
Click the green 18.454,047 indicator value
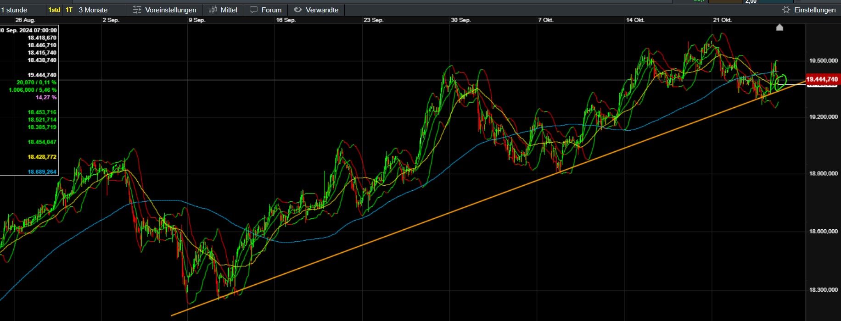[x=42, y=142]
